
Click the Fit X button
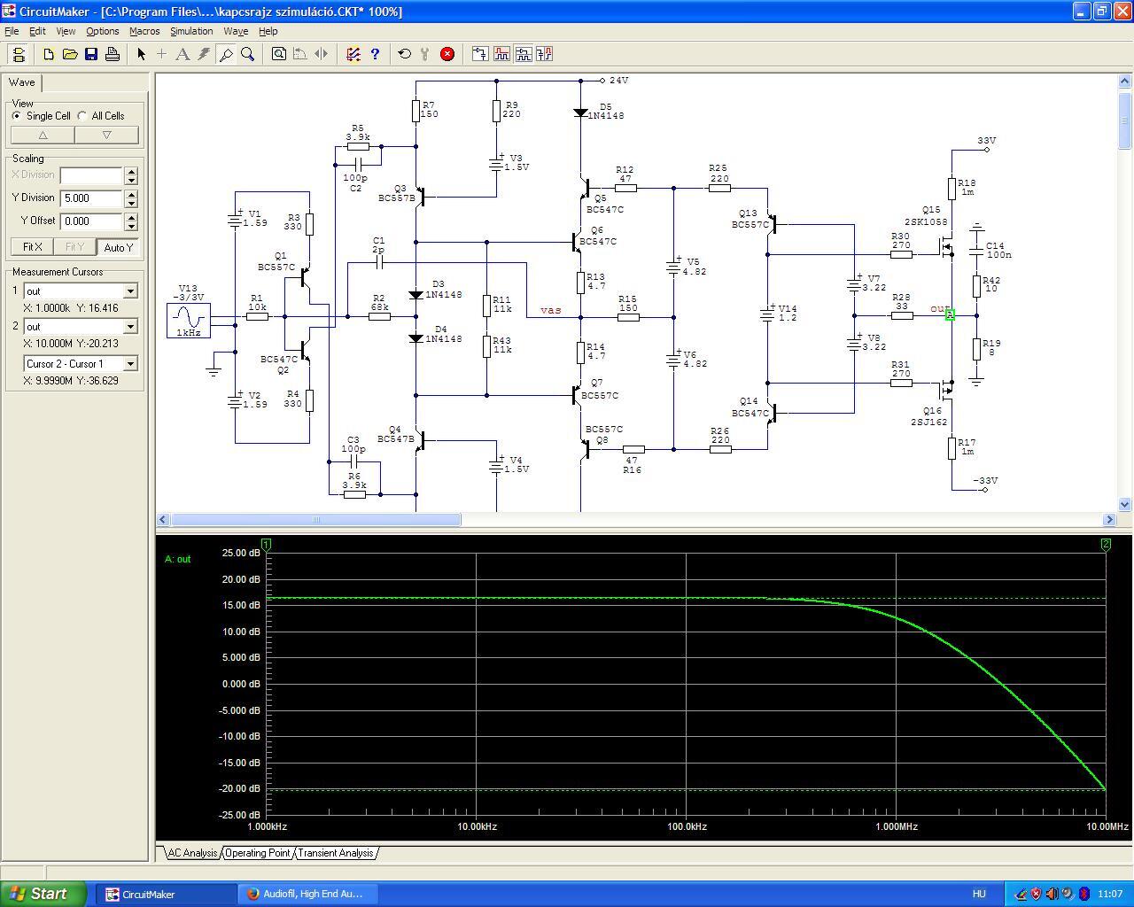pos(32,247)
